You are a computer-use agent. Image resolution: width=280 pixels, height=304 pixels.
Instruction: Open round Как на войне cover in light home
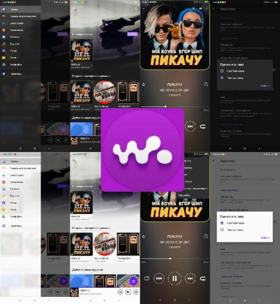click(x=105, y=244)
